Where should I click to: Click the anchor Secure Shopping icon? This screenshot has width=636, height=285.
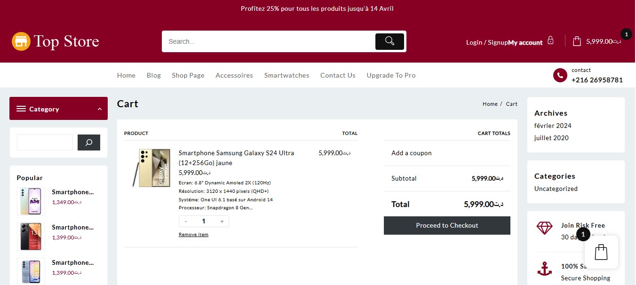coord(545,269)
